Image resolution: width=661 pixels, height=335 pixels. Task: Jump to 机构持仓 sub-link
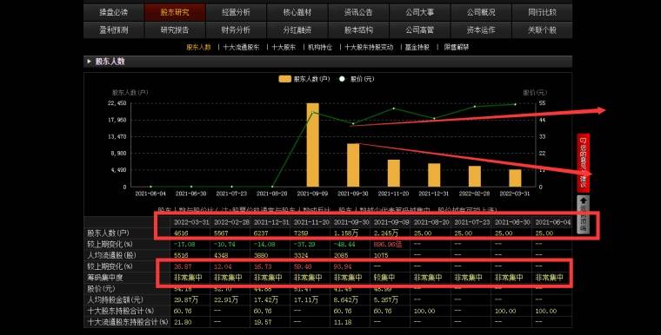pyautogui.click(x=320, y=48)
